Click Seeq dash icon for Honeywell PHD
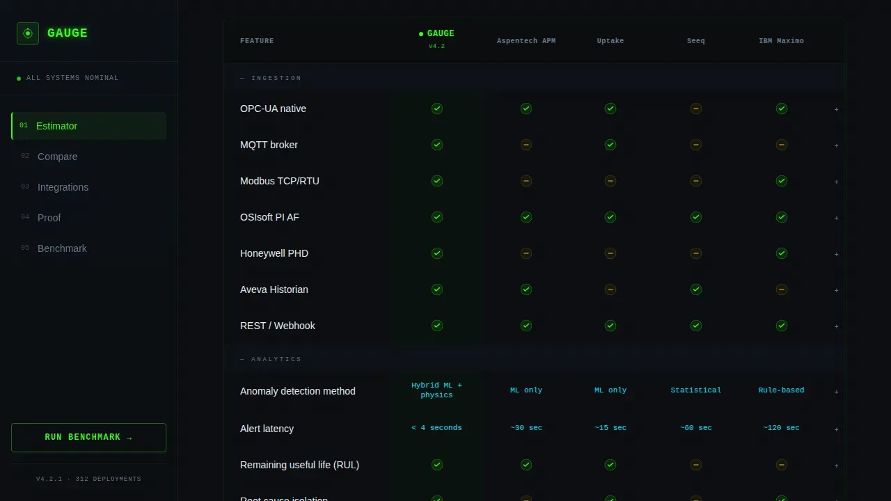 pyautogui.click(x=696, y=253)
